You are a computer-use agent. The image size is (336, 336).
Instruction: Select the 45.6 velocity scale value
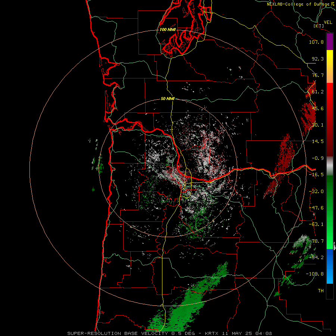tap(318, 108)
